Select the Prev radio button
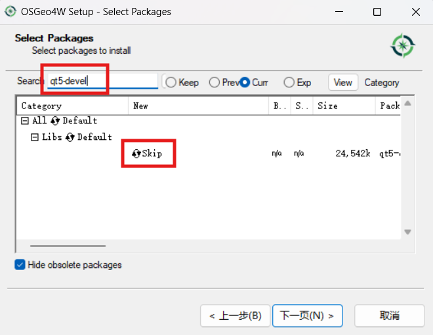433x335 pixels. 215,82
